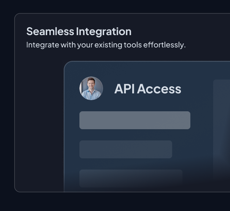Select the Seamless Integration heading

pyautogui.click(x=79, y=31)
